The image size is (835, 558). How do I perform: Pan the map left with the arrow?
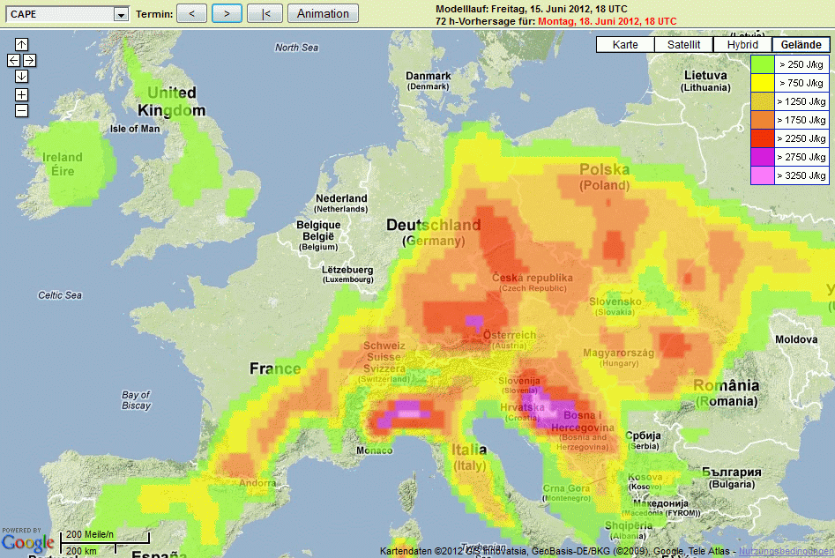tap(13, 60)
